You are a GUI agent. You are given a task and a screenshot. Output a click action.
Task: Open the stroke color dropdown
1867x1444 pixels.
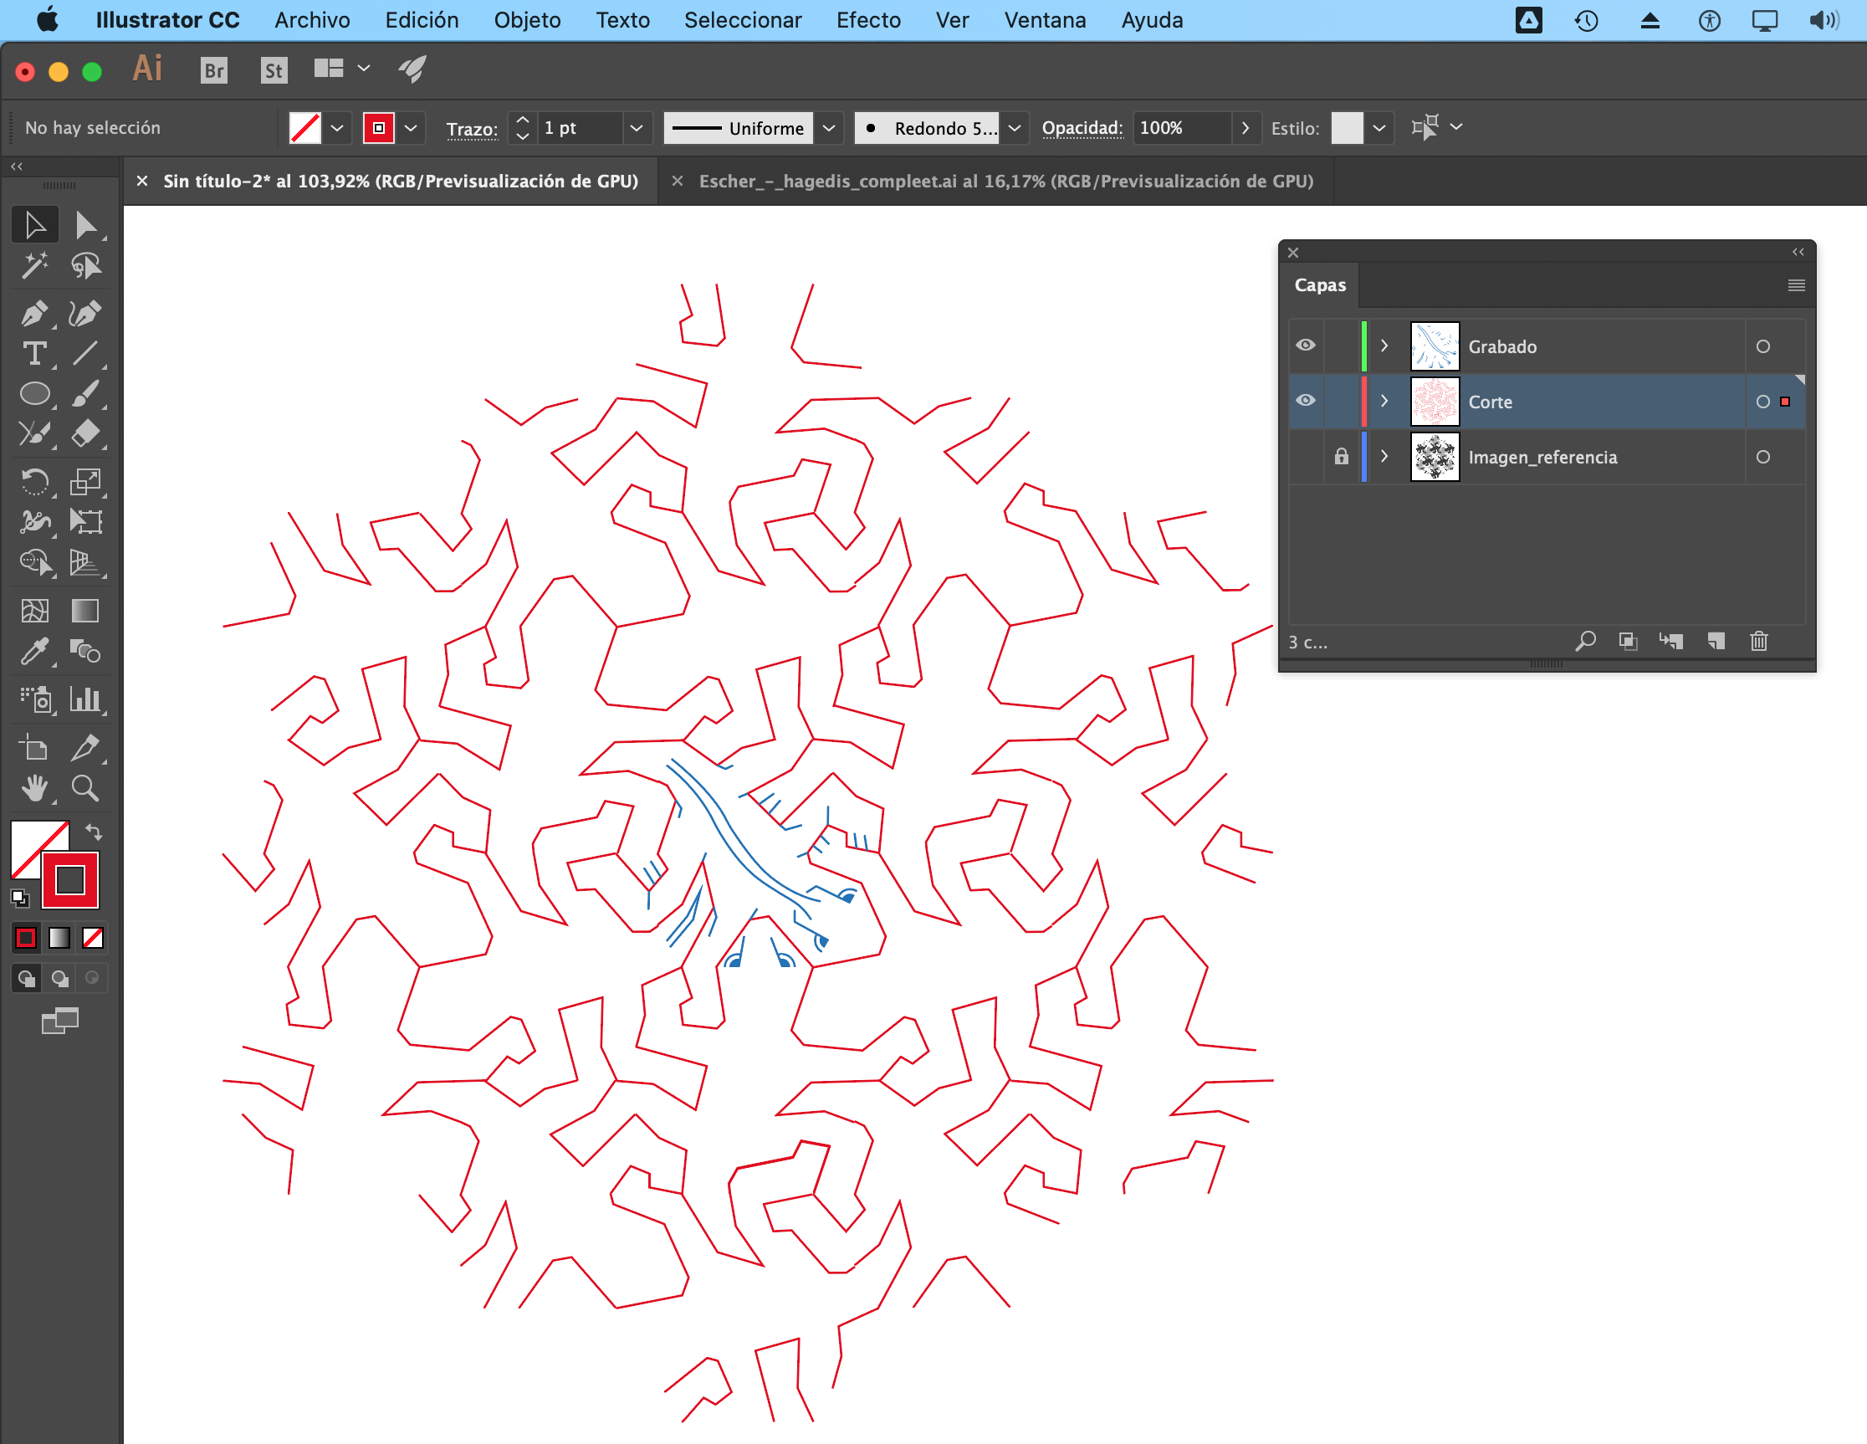point(412,128)
